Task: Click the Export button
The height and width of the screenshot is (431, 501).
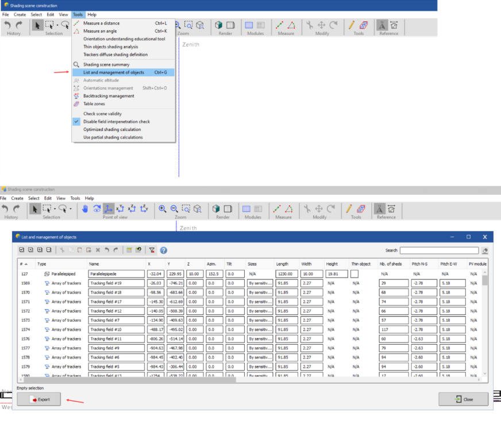Action: [38, 399]
